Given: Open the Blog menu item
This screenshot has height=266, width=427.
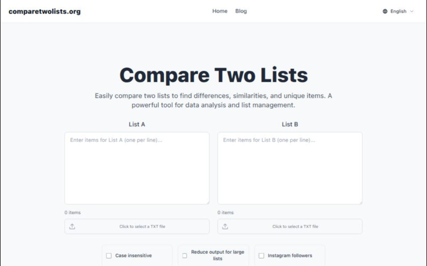Looking at the screenshot, I should (241, 11).
